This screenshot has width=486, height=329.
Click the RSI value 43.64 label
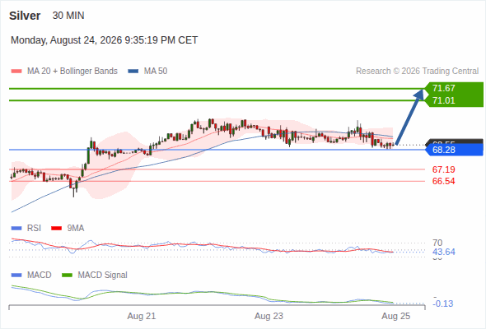coord(443,252)
